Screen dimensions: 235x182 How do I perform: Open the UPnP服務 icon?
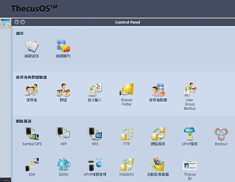(190, 134)
